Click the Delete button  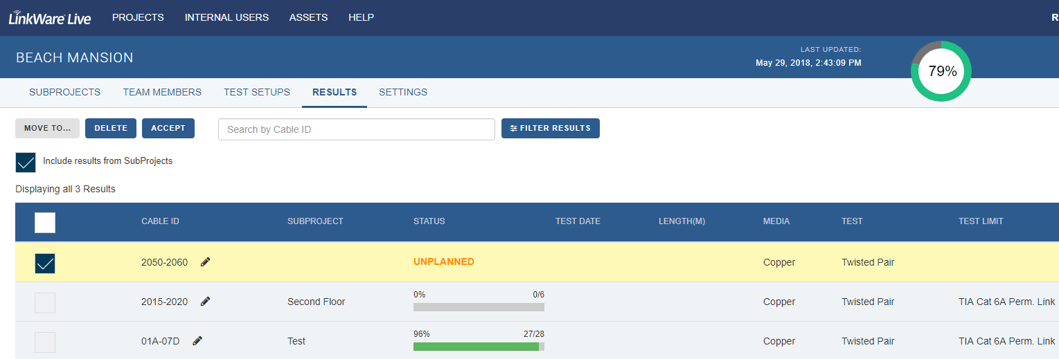(111, 128)
